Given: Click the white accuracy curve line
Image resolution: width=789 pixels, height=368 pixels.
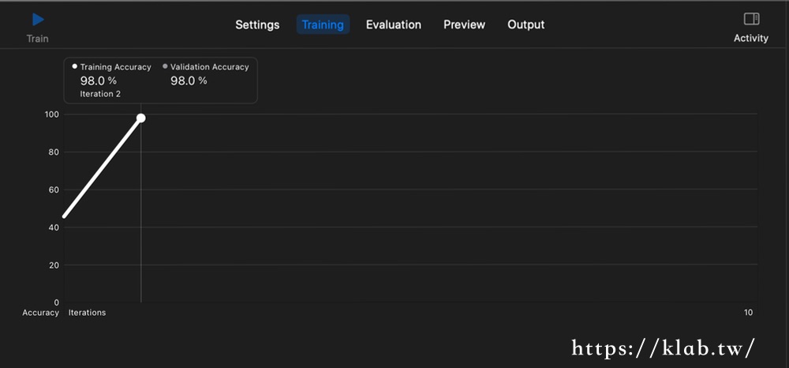Looking at the screenshot, I should pos(101,168).
